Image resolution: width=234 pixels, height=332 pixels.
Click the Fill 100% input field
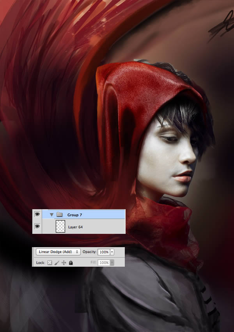(104, 262)
